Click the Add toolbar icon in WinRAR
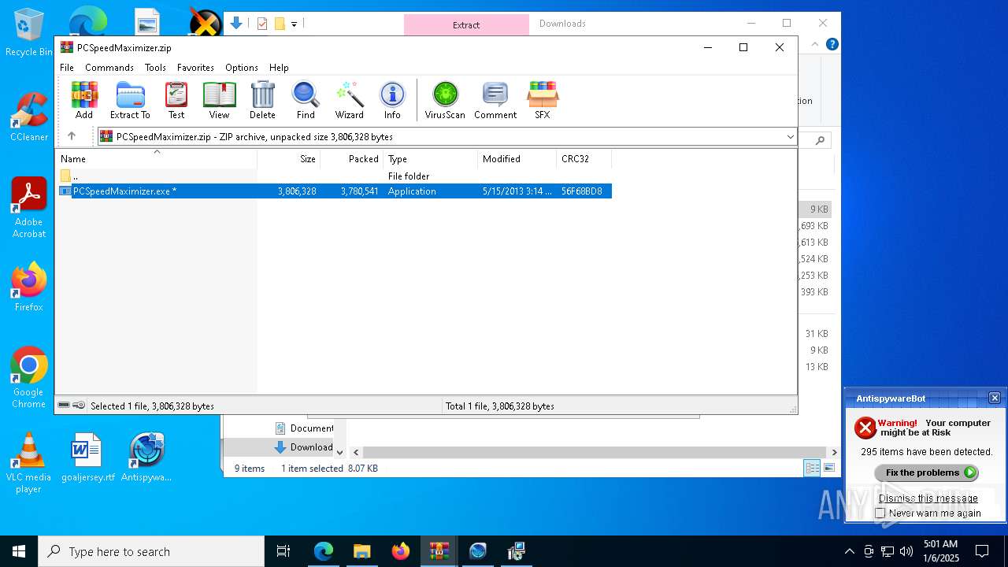Screen dimensions: 1008x567 [x=84, y=100]
